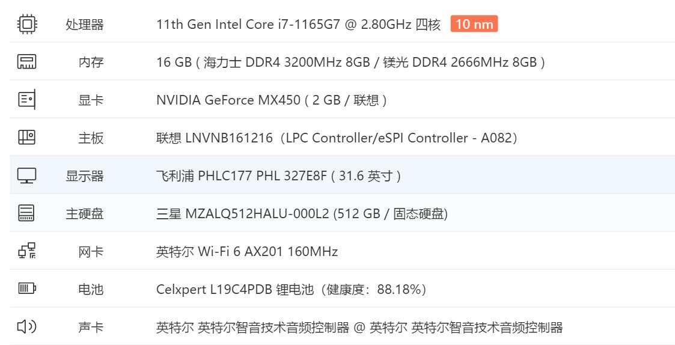
Task: Open the i7-1165G7 processor details text
Action: [x=298, y=25]
